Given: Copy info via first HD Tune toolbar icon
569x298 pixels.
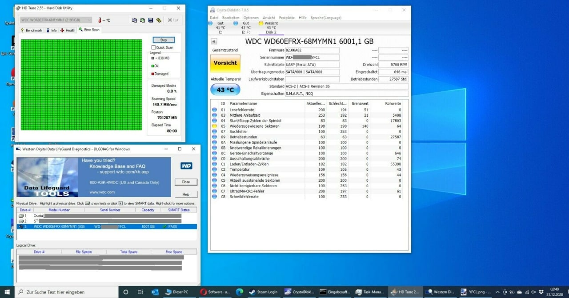Looking at the screenshot, I should [x=134, y=20].
